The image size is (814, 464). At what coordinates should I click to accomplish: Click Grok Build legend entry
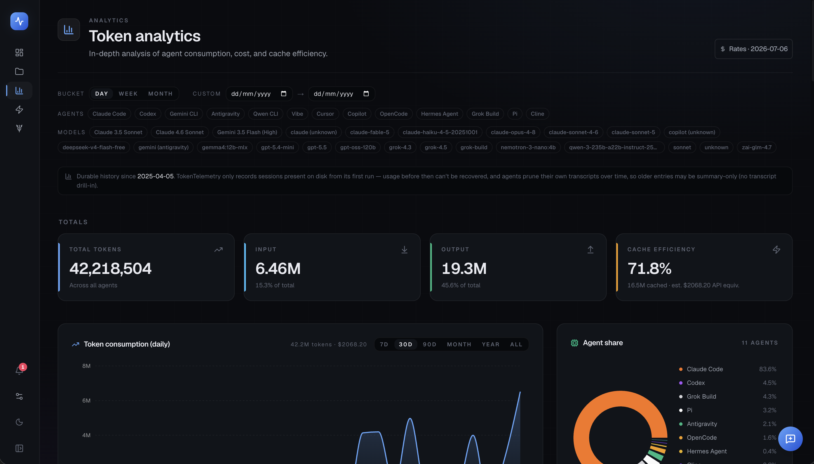[728, 396]
